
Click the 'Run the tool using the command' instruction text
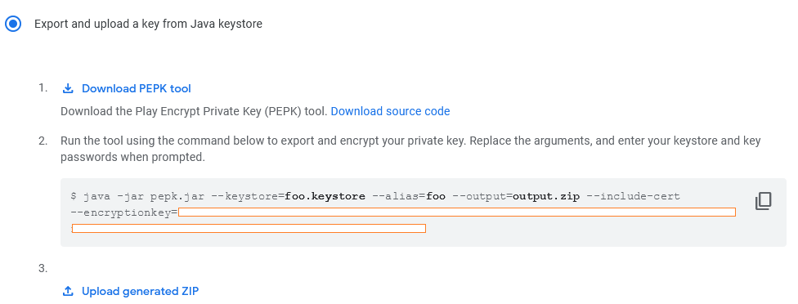pos(410,149)
